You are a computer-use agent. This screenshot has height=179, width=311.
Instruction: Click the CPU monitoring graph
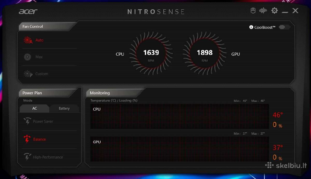tap(180, 116)
